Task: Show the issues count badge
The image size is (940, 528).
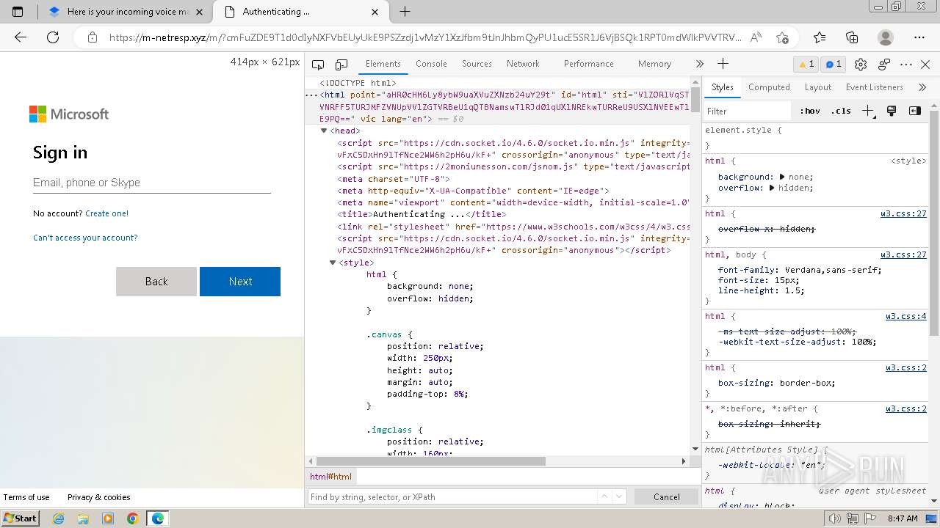Action: coord(834,65)
